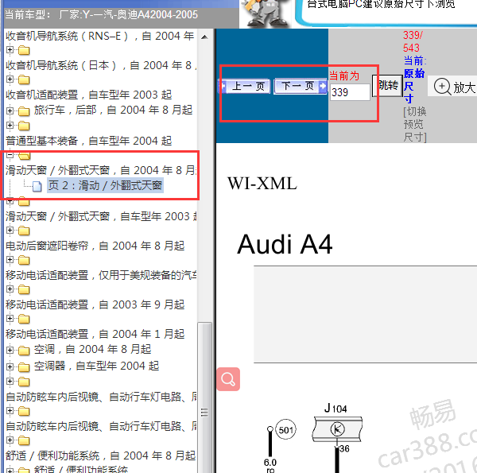
Task: Focus the page number field showing 339
Action: click(x=350, y=92)
